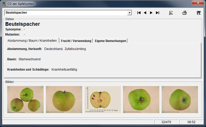Click the printer icon in the toolbar
The height and width of the screenshot is (127, 206).
pyautogui.click(x=184, y=13)
